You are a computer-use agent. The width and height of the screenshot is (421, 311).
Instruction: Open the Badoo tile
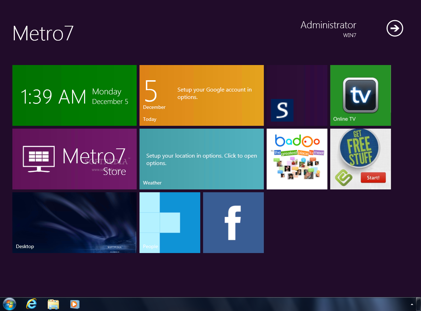coord(297,159)
